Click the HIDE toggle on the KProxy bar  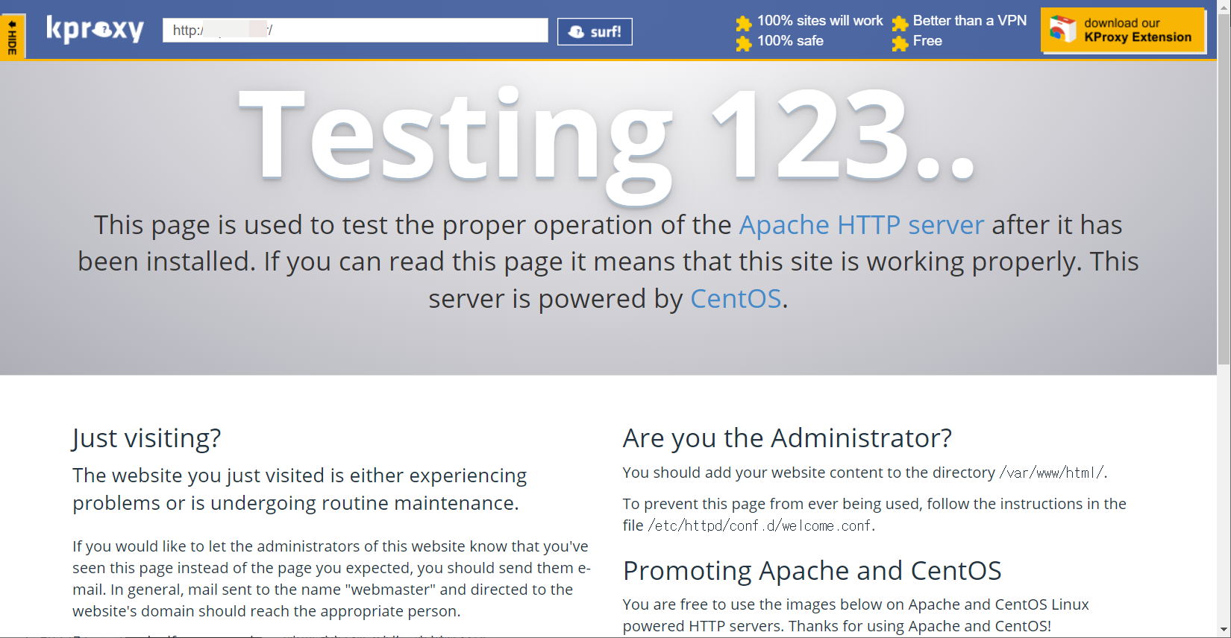point(13,37)
